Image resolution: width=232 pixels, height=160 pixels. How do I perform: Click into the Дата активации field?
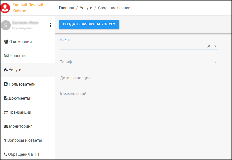tap(139, 78)
